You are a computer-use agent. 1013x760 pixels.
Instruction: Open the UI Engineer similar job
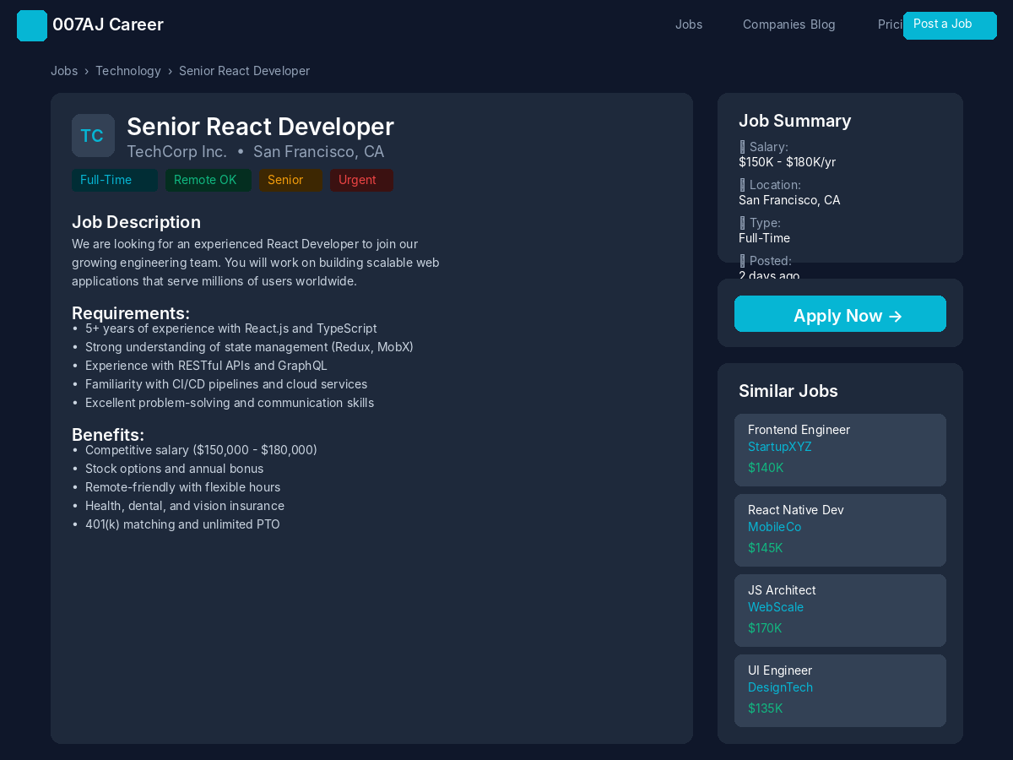coord(840,691)
